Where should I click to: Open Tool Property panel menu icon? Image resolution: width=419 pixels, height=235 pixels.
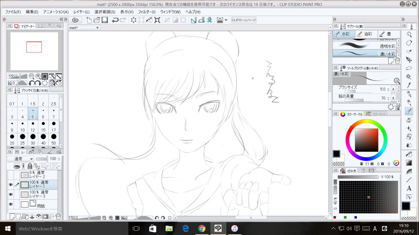(336, 68)
